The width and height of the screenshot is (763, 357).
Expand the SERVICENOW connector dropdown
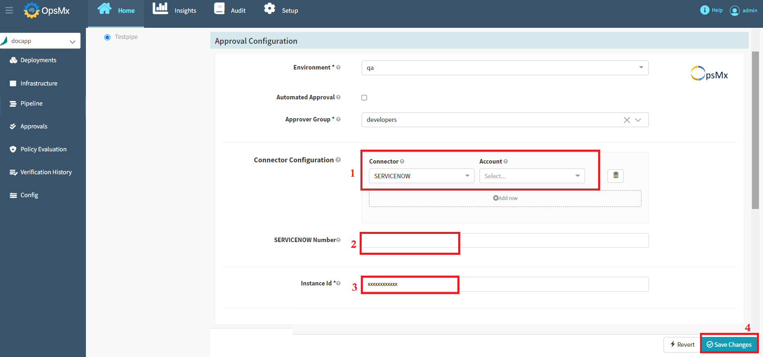point(421,176)
